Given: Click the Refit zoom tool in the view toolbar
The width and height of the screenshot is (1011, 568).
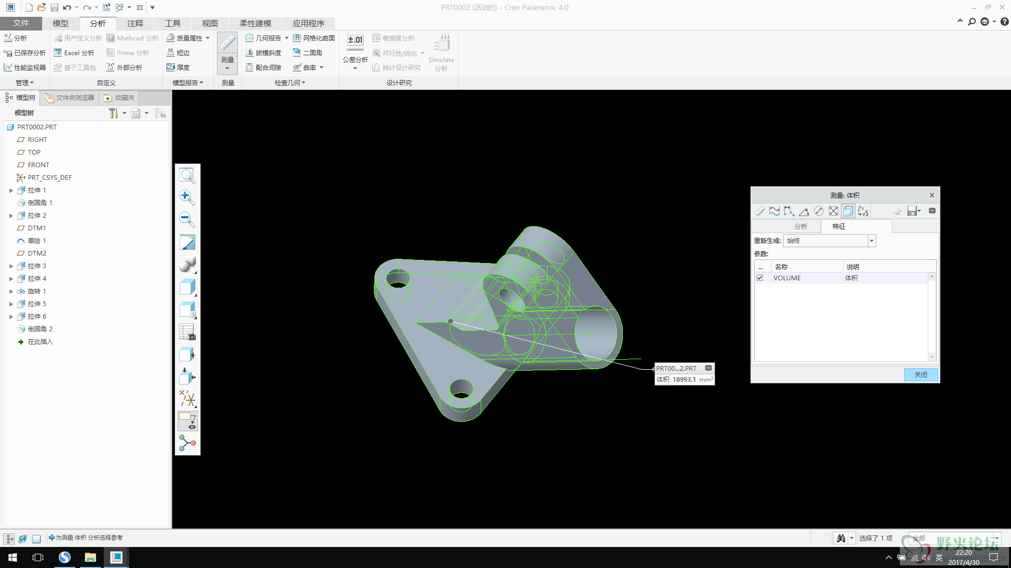Looking at the screenshot, I should coord(187,175).
